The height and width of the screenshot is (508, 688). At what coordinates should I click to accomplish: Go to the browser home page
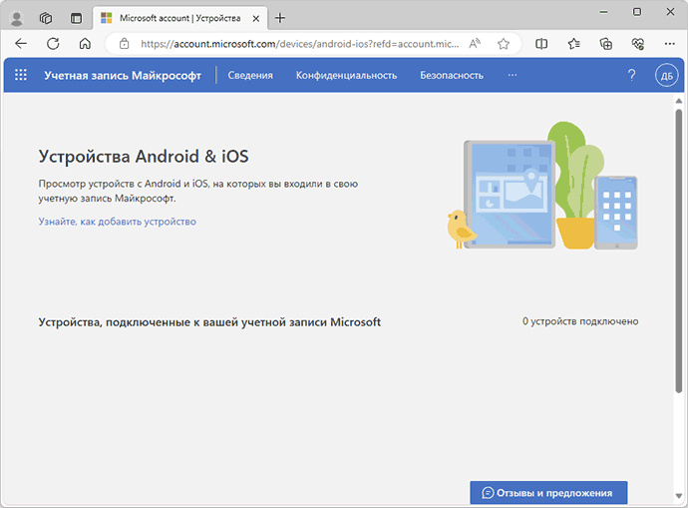point(85,44)
